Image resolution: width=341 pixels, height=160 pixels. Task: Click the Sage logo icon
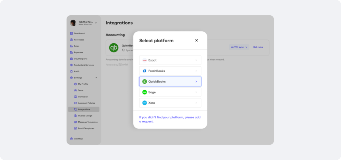tap(145, 92)
